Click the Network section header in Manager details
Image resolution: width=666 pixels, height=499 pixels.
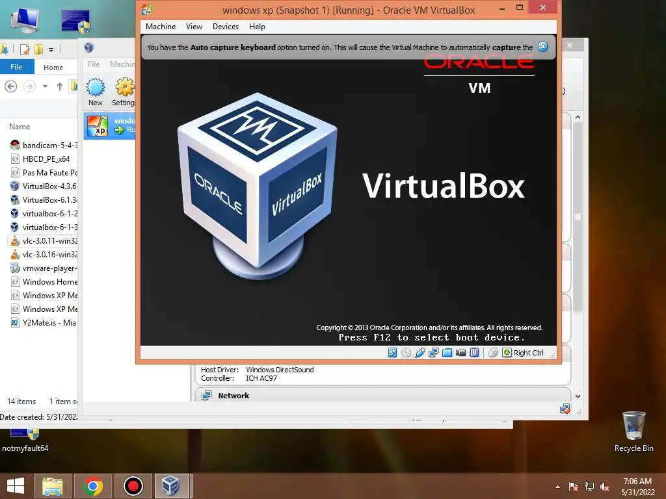(x=233, y=396)
